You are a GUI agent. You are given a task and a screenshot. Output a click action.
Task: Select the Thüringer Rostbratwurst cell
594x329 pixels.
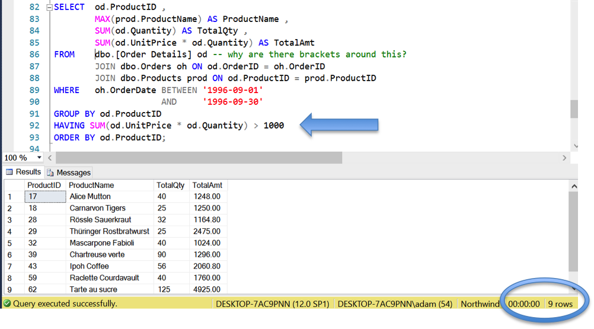[x=110, y=231]
